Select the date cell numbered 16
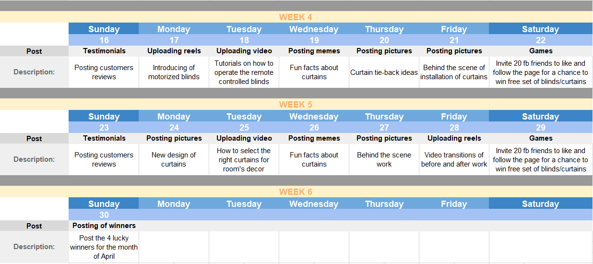The height and width of the screenshot is (264, 593). pyautogui.click(x=104, y=40)
